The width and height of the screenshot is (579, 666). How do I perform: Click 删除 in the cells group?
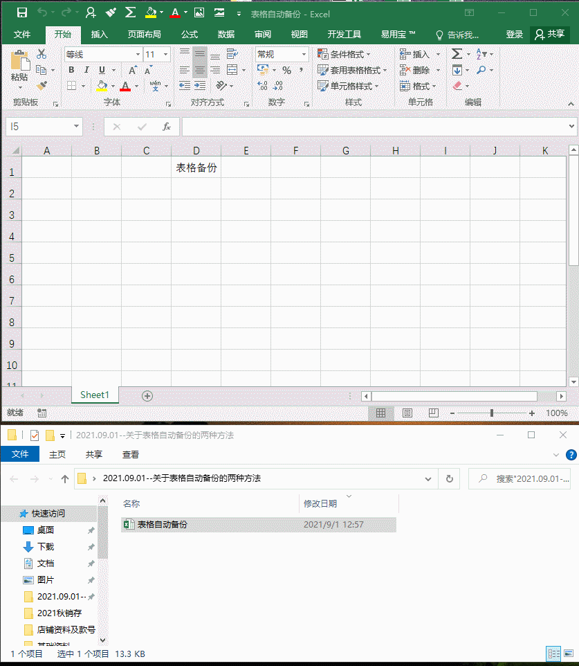[415, 70]
